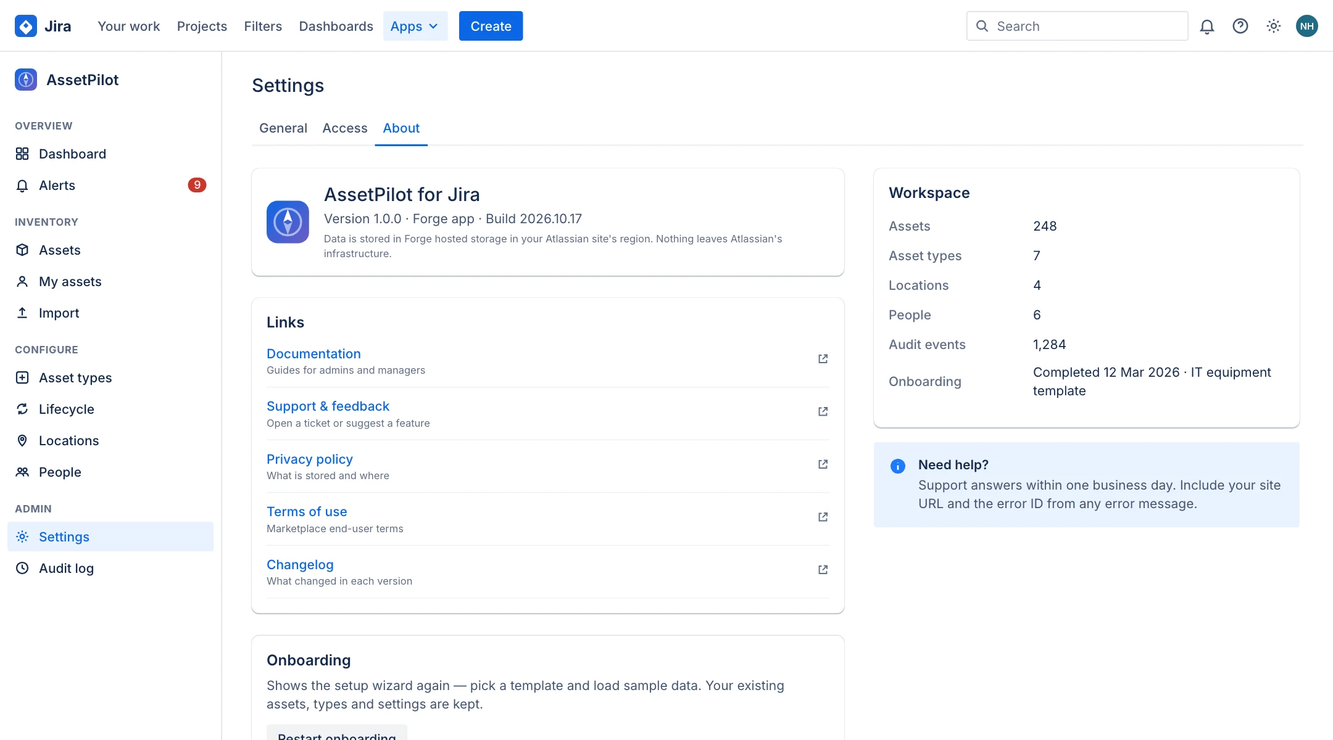Open People in sidebar
The width and height of the screenshot is (1333, 740).
point(110,472)
